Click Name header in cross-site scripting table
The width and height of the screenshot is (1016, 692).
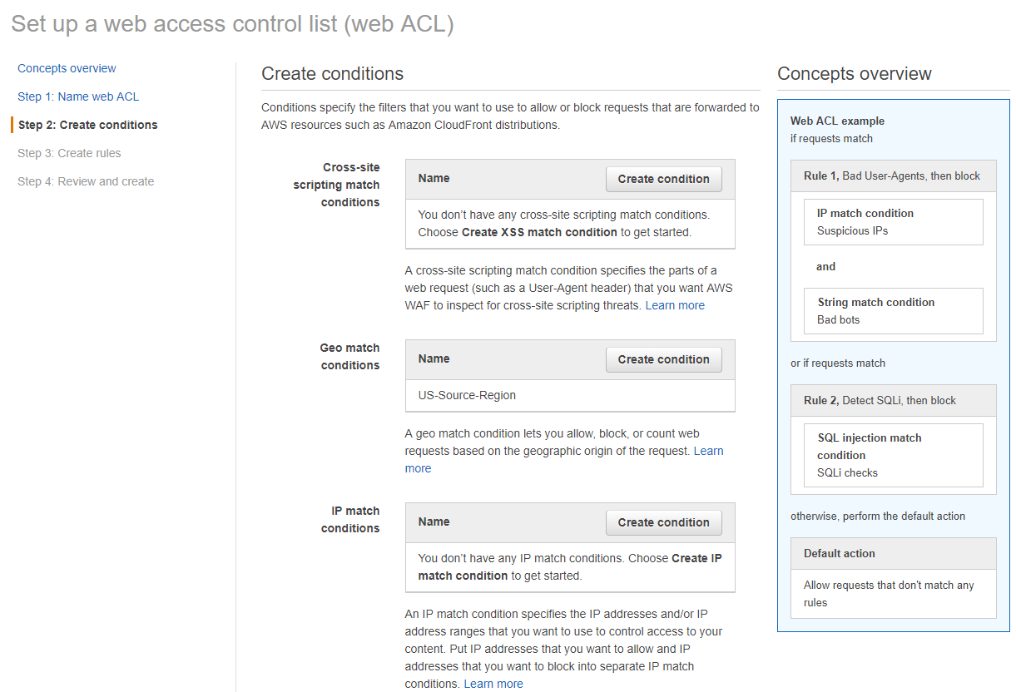(434, 178)
